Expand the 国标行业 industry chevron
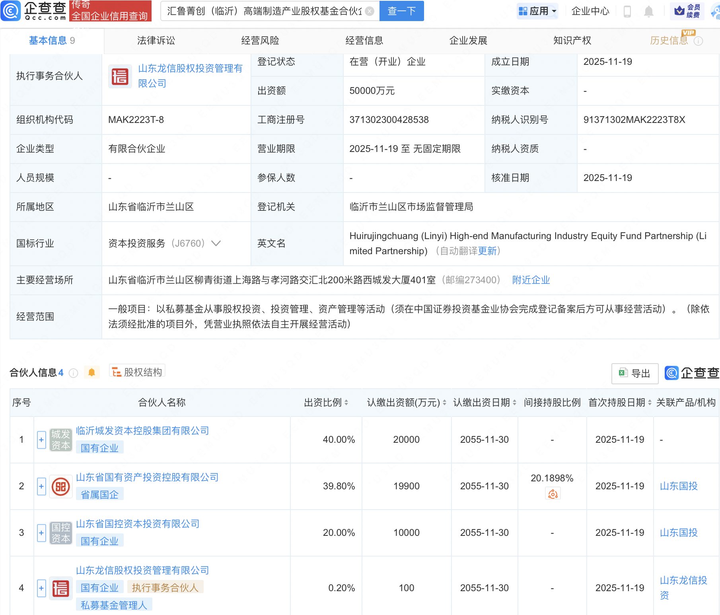Image resolution: width=720 pixels, height=615 pixels. tap(216, 243)
